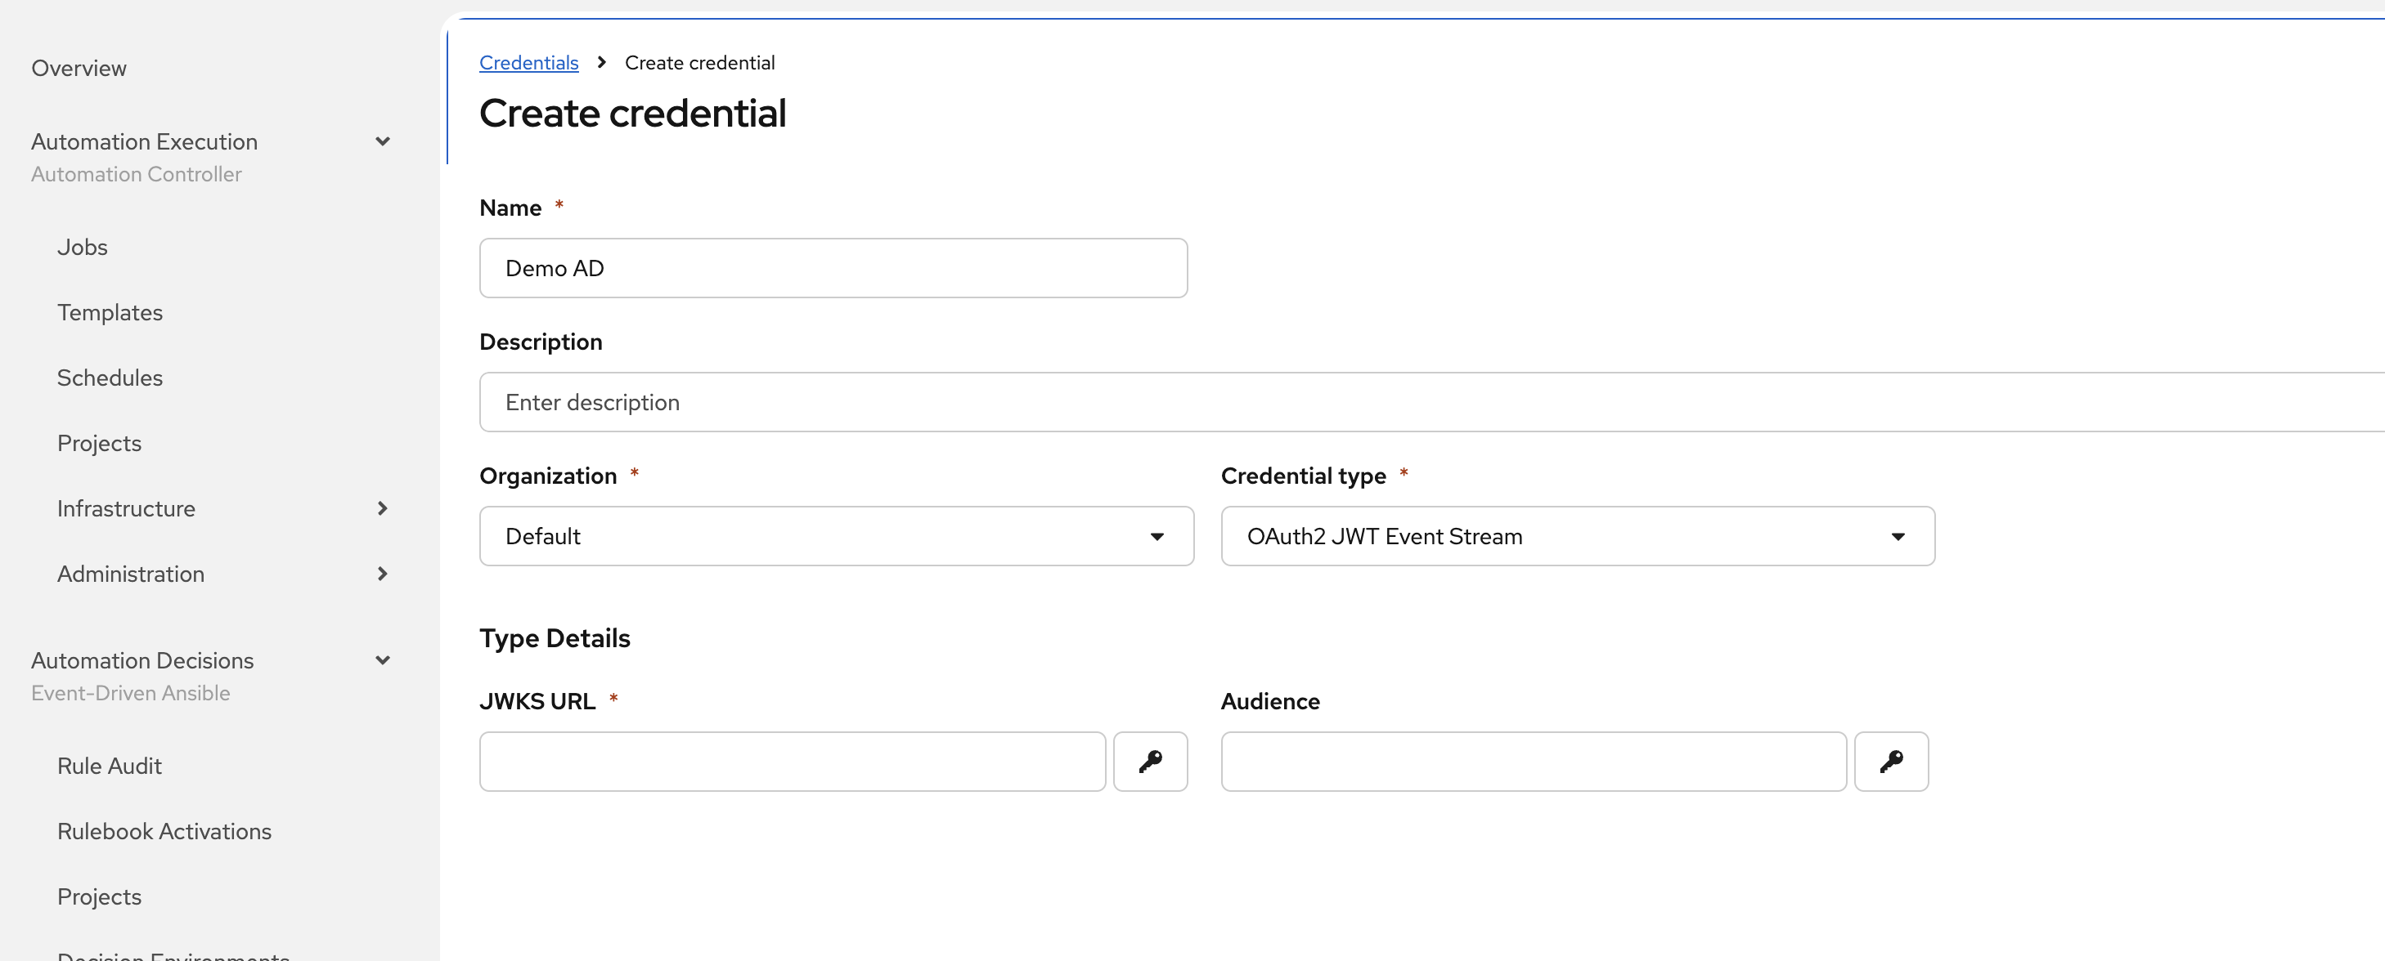Viewport: 2385px width, 961px height.
Task: Open Rule Audit in the sidebar
Action: click(110, 766)
